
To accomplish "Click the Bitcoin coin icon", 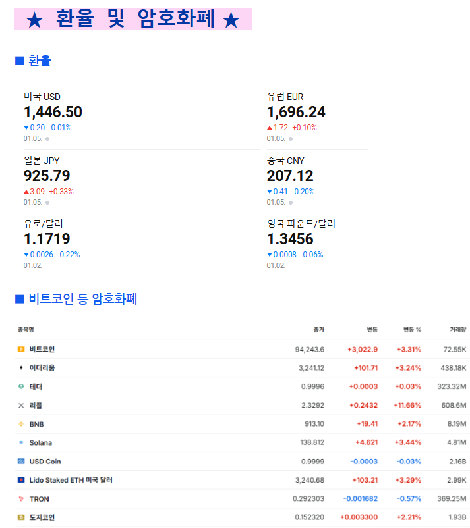I will (21, 349).
